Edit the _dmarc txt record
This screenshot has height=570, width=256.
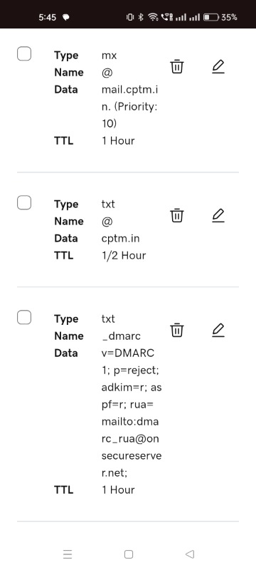(x=218, y=330)
